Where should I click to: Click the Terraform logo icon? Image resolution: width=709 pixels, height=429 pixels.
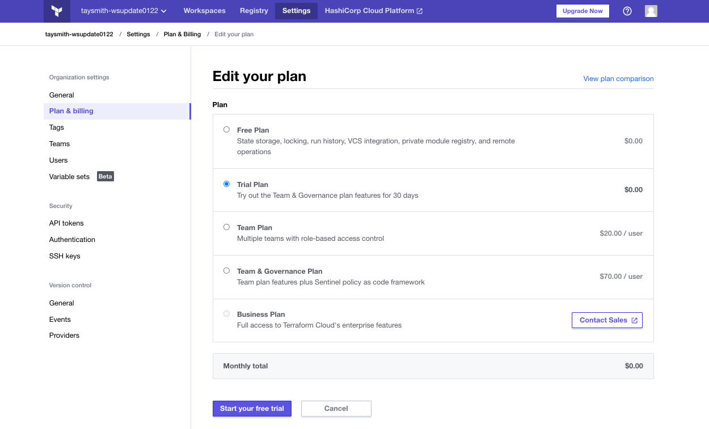[x=57, y=11]
